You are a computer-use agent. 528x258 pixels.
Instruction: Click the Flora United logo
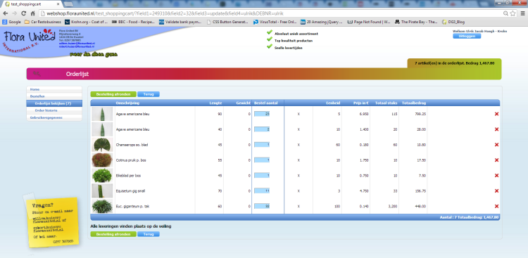pyautogui.click(x=30, y=40)
